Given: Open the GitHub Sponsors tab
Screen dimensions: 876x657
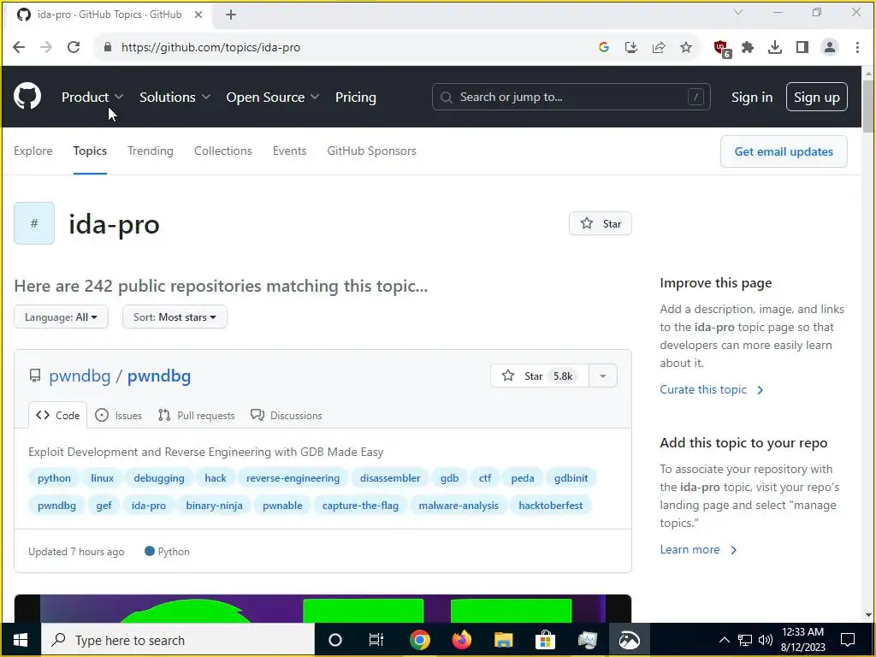Looking at the screenshot, I should (371, 151).
